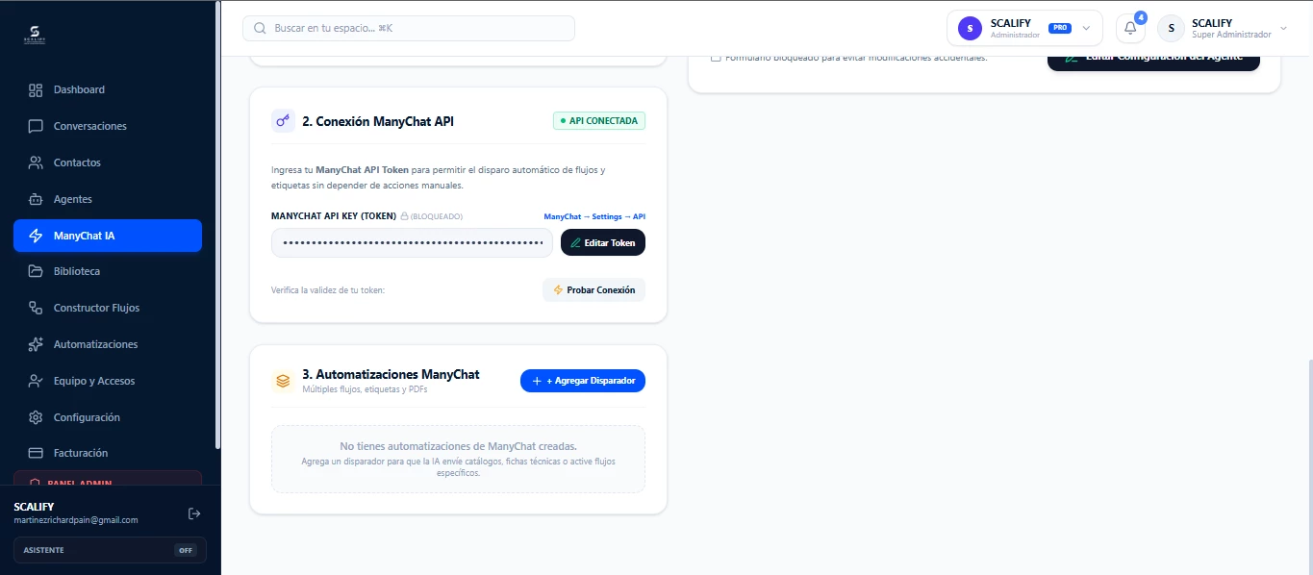Image resolution: width=1313 pixels, height=575 pixels.
Task: Click the Probar Conexión button
Action: coord(593,290)
